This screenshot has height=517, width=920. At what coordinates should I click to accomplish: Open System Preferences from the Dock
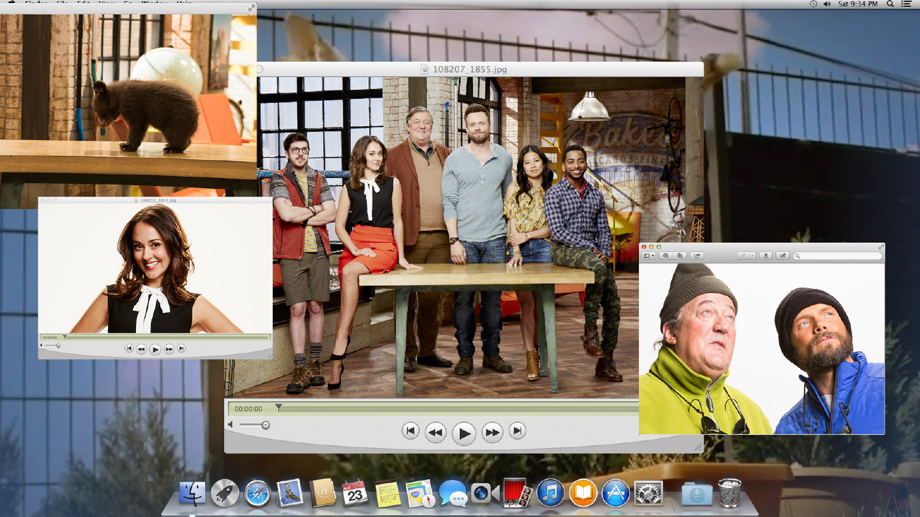tap(648, 494)
